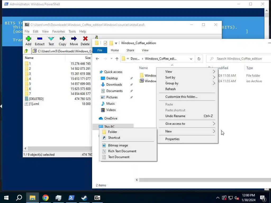Click Explorer horizontal scrollbar left arrow
This screenshot has width=271, height=203.
click(x=137, y=180)
